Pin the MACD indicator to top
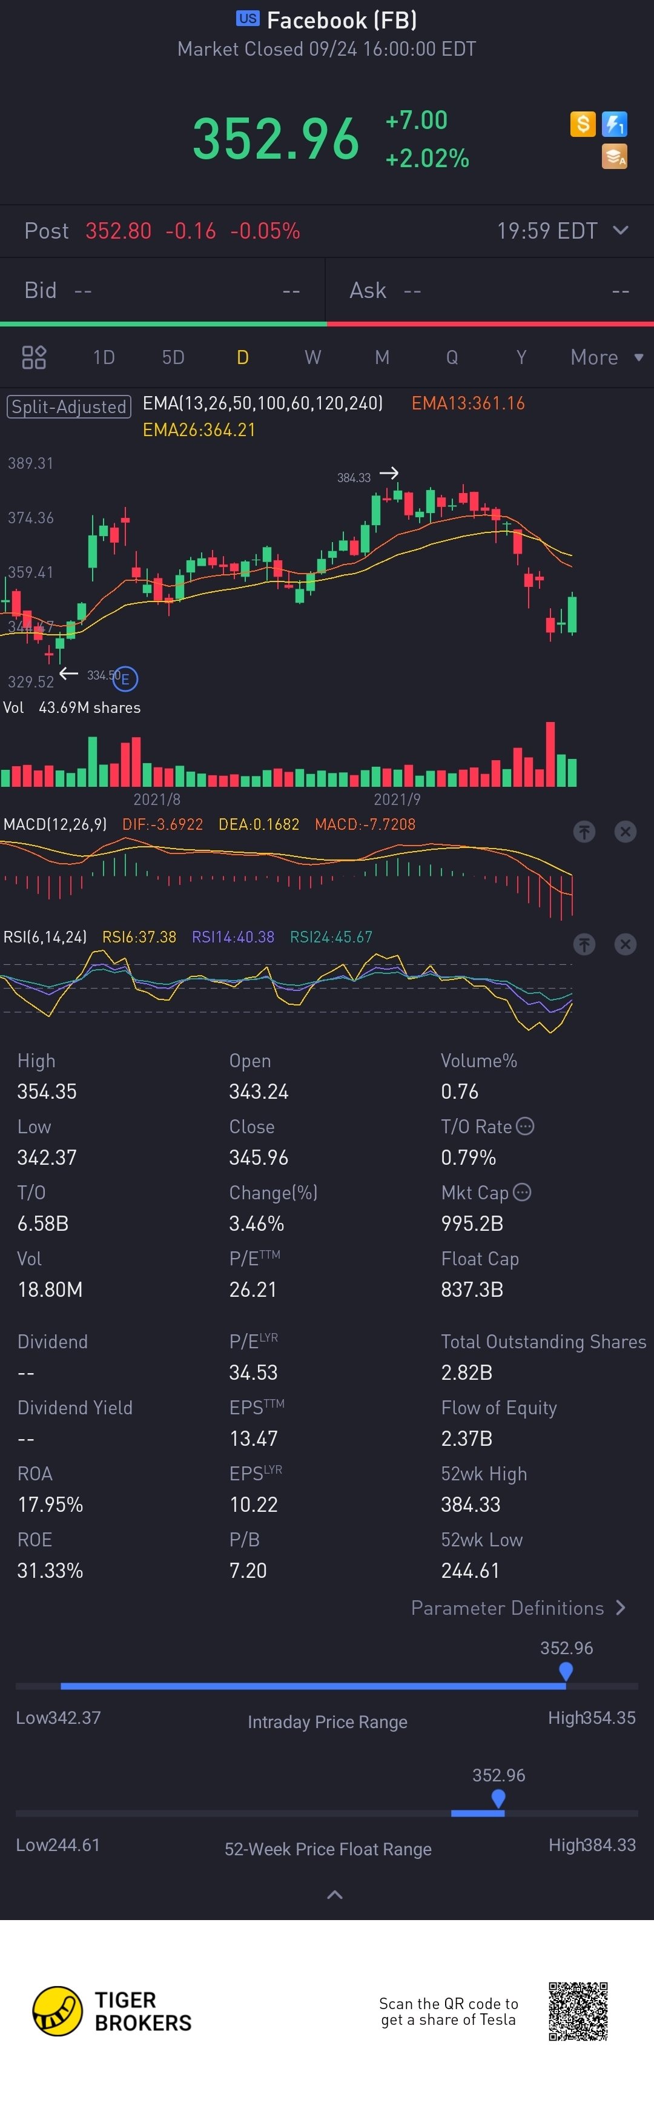This screenshot has width=654, height=2103. (x=584, y=832)
